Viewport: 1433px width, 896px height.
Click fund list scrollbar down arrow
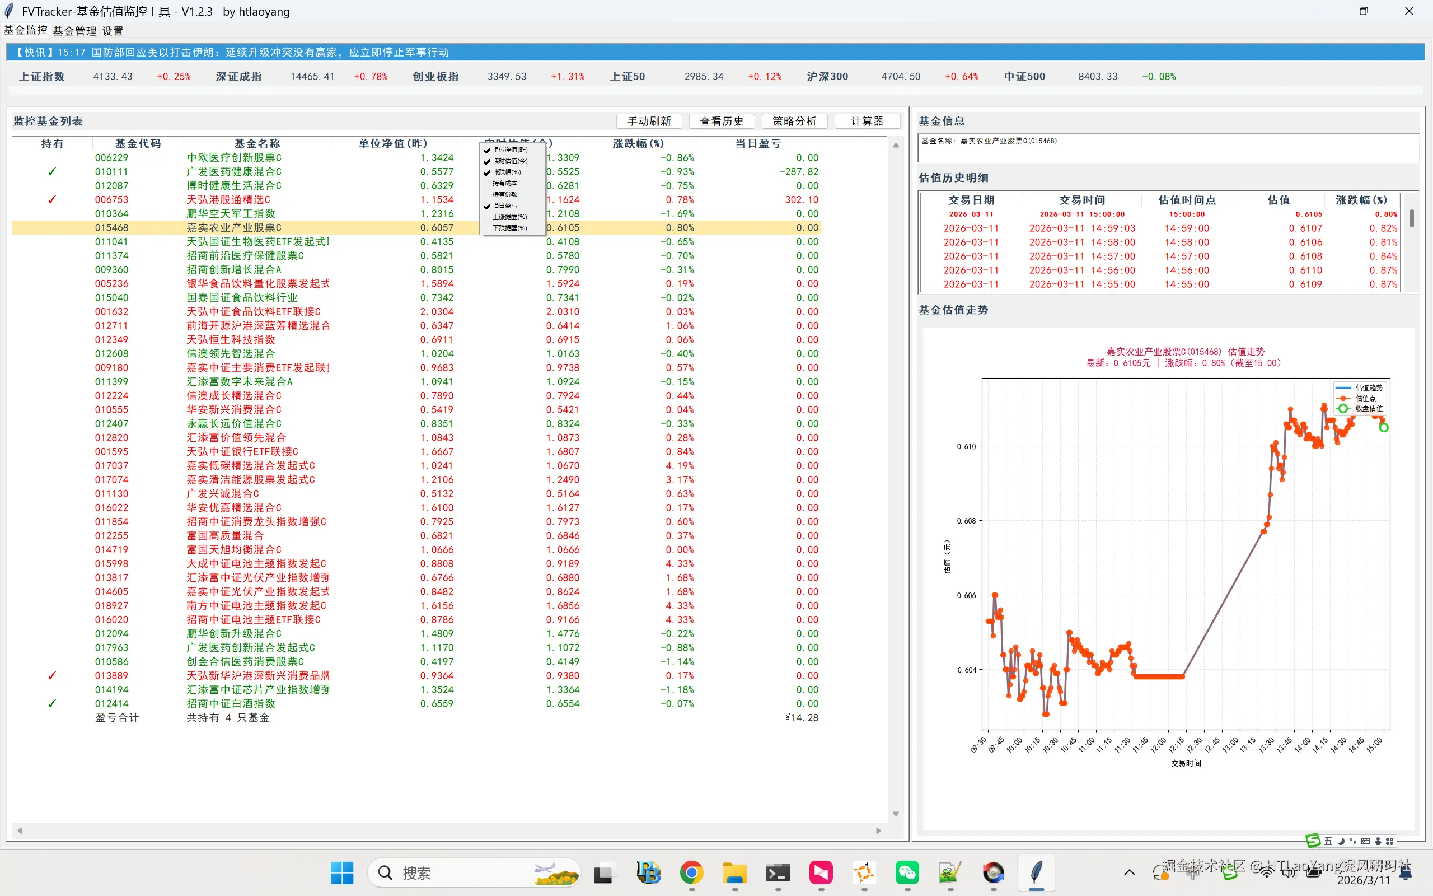895,814
